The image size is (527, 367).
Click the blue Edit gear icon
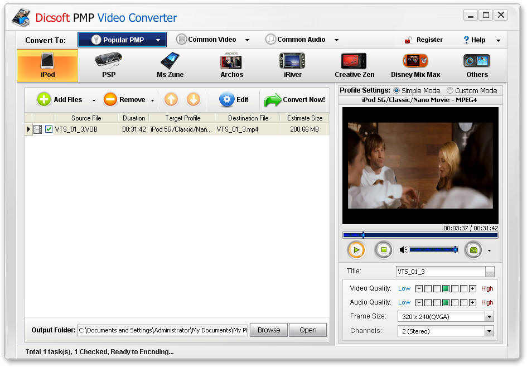227,99
